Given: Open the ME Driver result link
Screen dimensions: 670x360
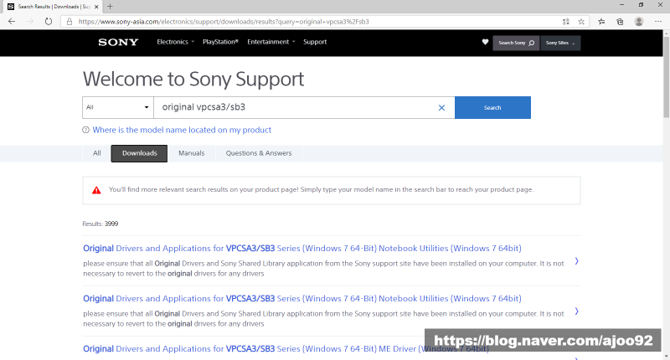Looking at the screenshot, I should pos(286,348).
